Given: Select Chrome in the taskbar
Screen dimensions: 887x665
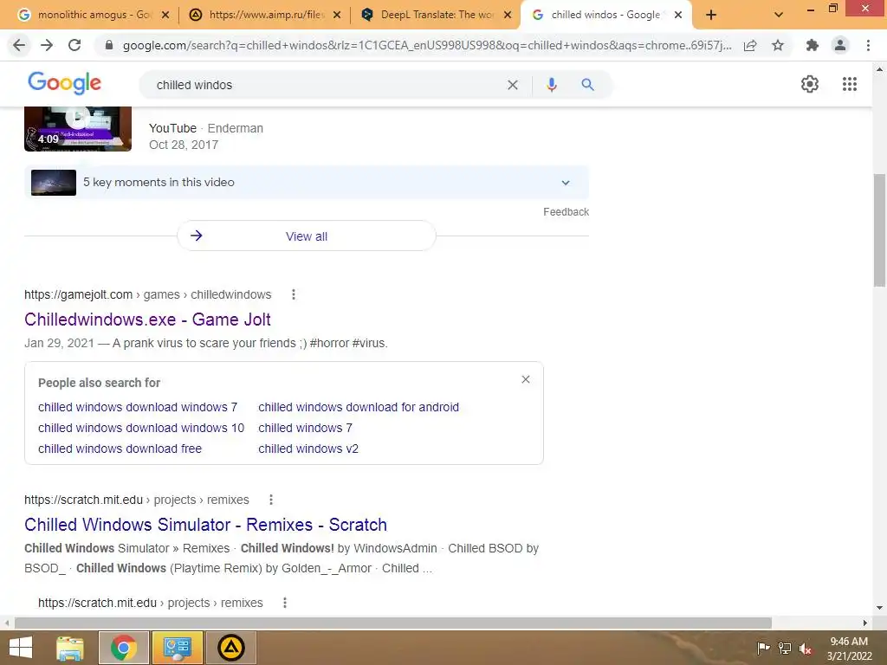Looking at the screenshot, I should (x=124, y=648).
